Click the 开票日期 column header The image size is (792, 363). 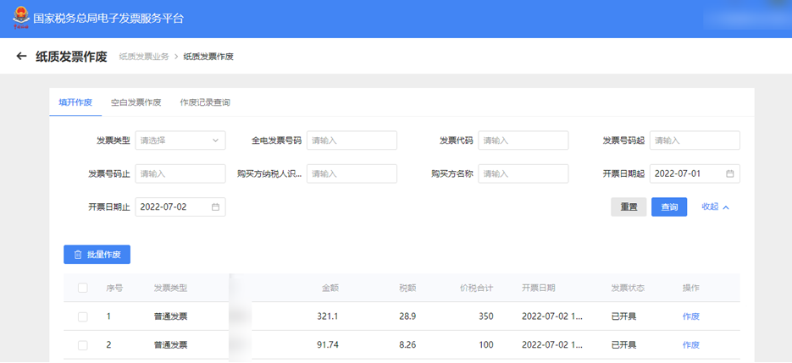tap(539, 289)
